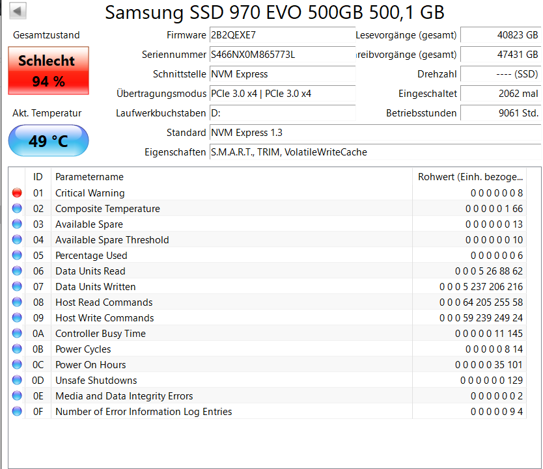Select the Power Cycles parameter name
The image size is (543, 469).
83,349
